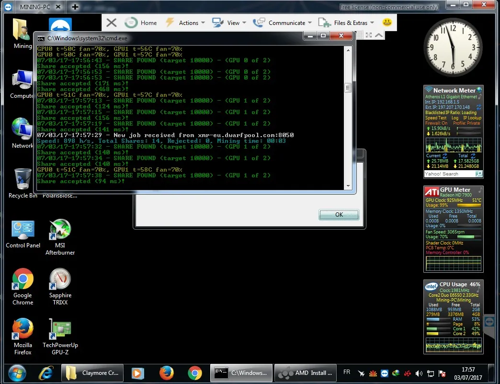Click the Log link in Network Meter
500x384 pixels.
[x=455, y=118]
